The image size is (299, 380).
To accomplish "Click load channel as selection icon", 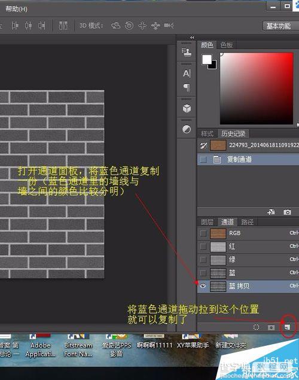I will [256, 327].
